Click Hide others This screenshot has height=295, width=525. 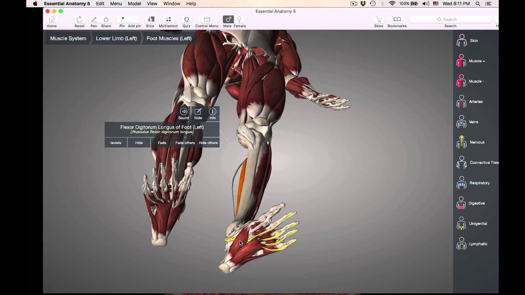208,143
